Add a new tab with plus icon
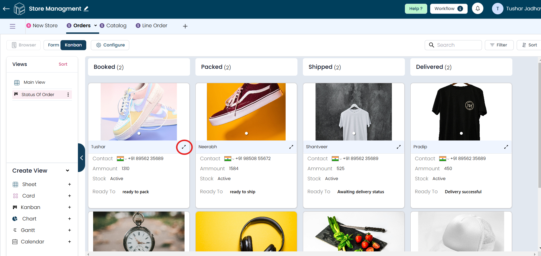Screen dimensions: 541x256 tap(185, 26)
